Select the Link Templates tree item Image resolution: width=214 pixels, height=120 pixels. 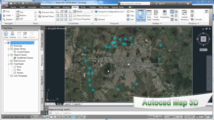pos(20,76)
